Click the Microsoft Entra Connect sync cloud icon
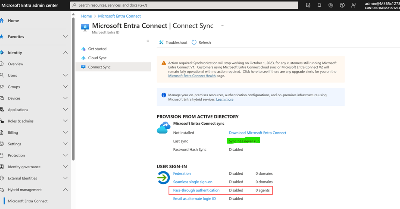The height and width of the screenshot is (209, 400). point(164,128)
